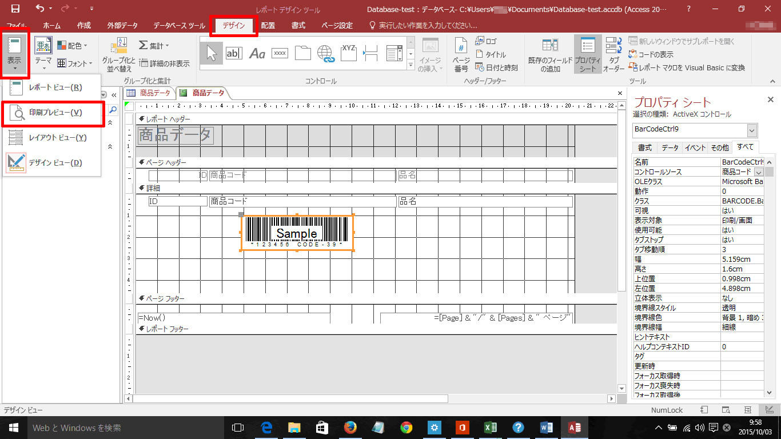Click the ページ番号 page numbers button
Screen dimensions: 781x439
click(x=461, y=55)
